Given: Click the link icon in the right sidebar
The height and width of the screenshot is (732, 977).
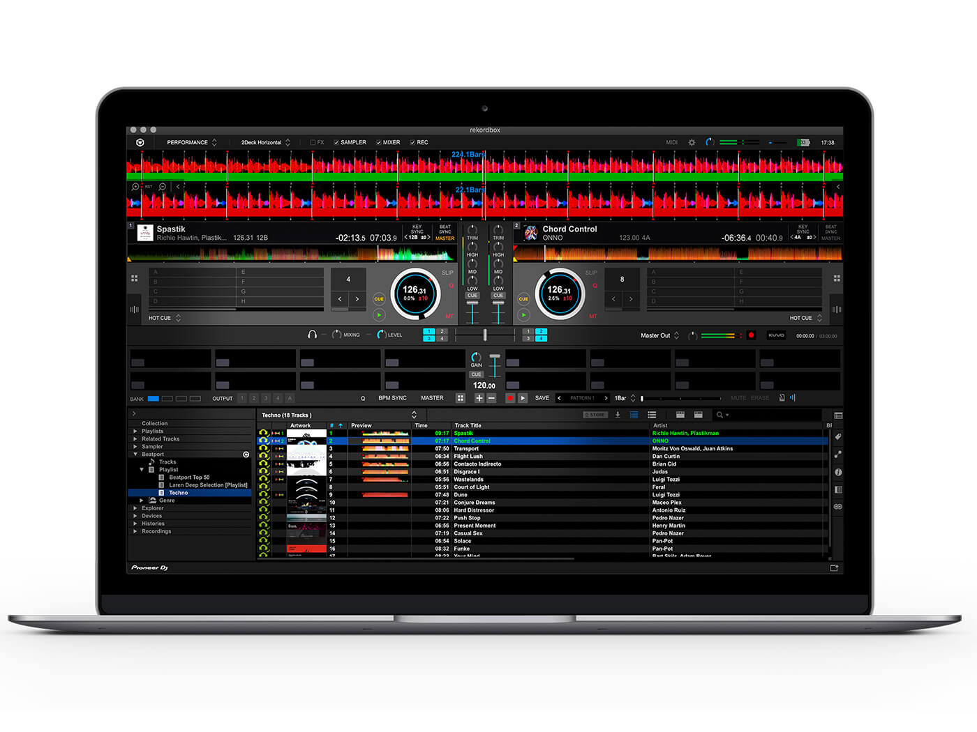Looking at the screenshot, I should coord(837,507).
